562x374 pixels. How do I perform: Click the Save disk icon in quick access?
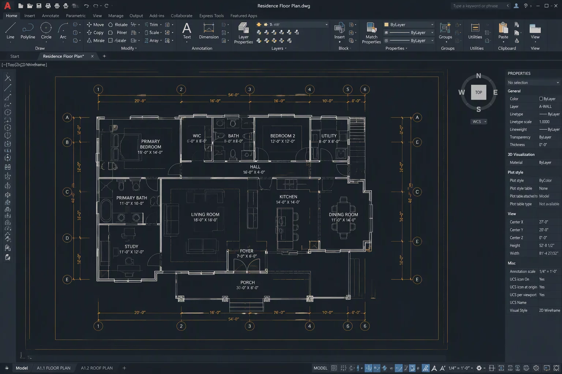point(39,6)
